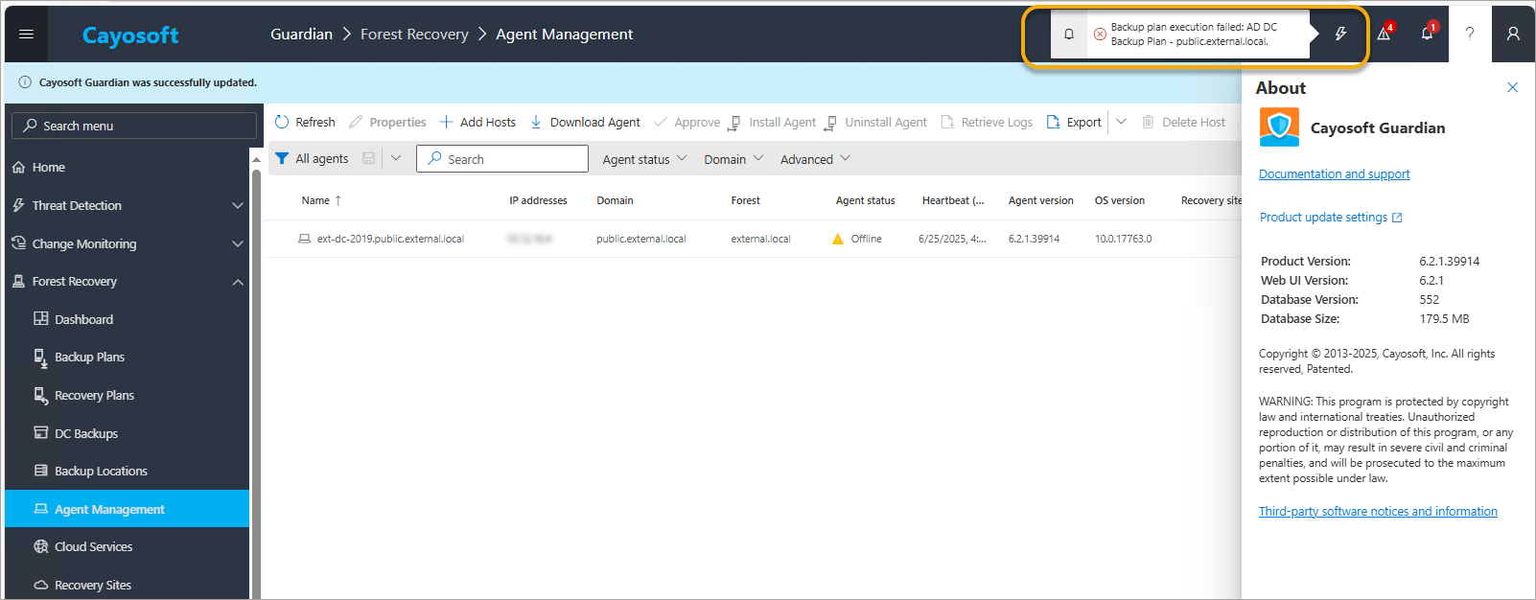Image resolution: width=1536 pixels, height=600 pixels.
Task: Open the Agent status filter dropdown
Action: [644, 159]
